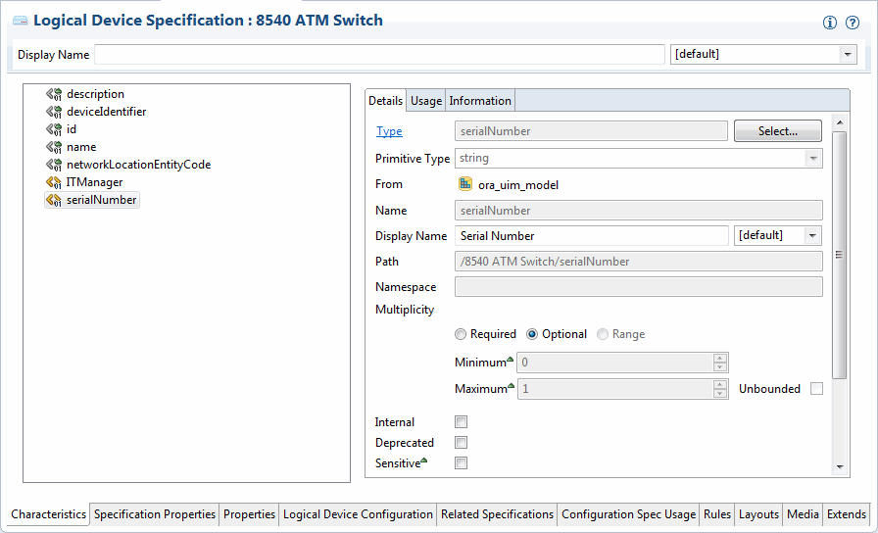878x533 pixels.
Task: Open the Serial Number language dropdown
Action: pos(811,236)
